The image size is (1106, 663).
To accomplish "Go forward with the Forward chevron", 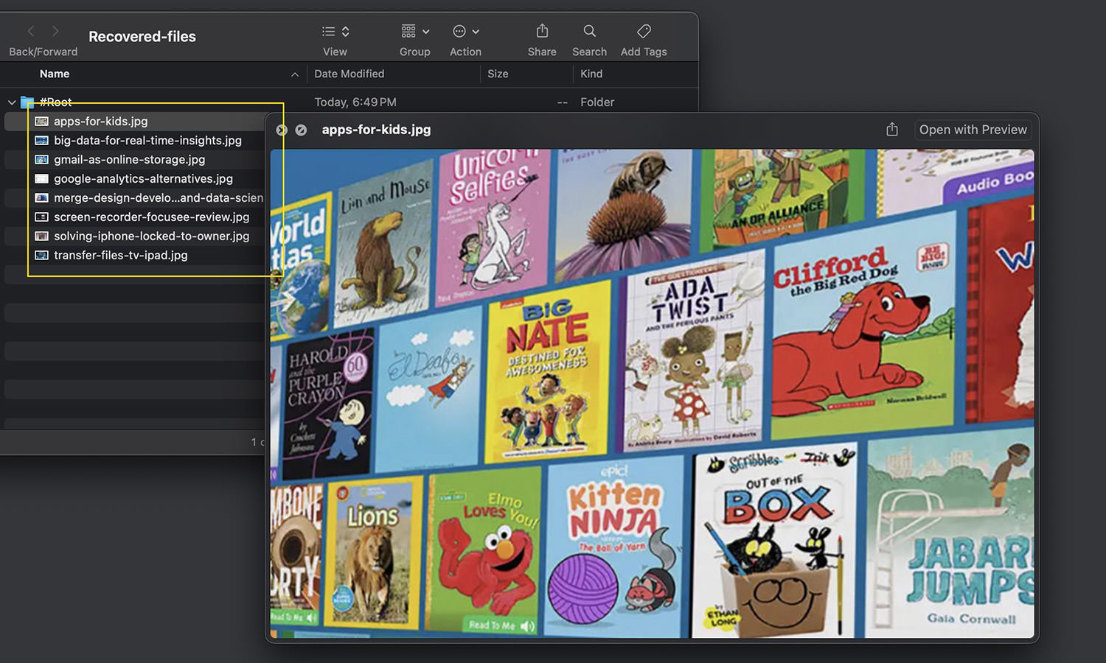I will pyautogui.click(x=55, y=31).
